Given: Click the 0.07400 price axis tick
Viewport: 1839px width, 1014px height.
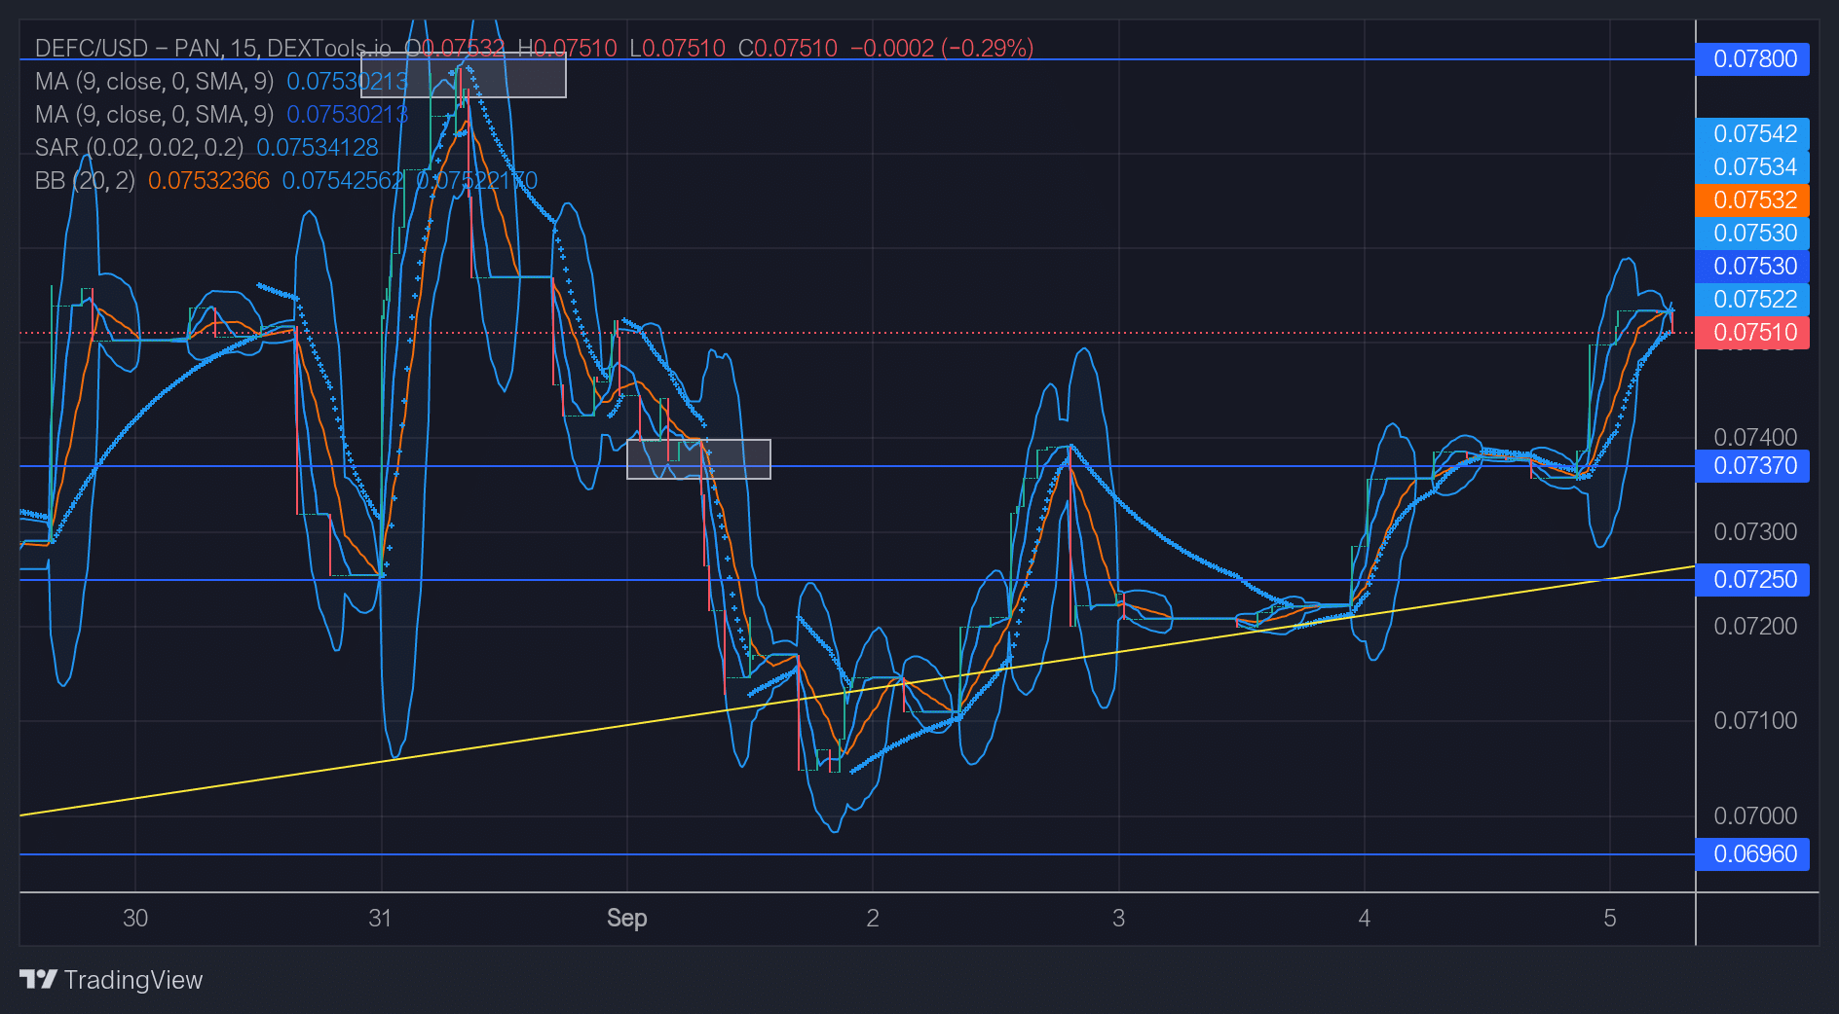Looking at the screenshot, I should click(1755, 437).
